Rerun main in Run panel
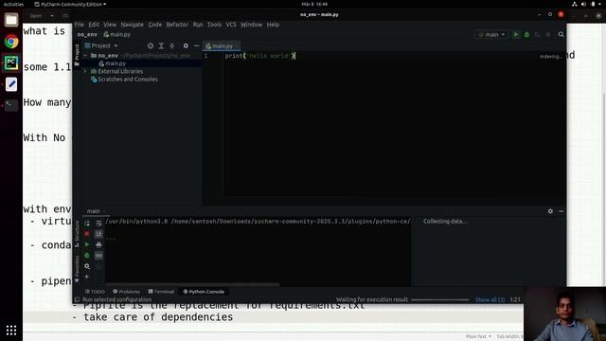 click(87, 224)
